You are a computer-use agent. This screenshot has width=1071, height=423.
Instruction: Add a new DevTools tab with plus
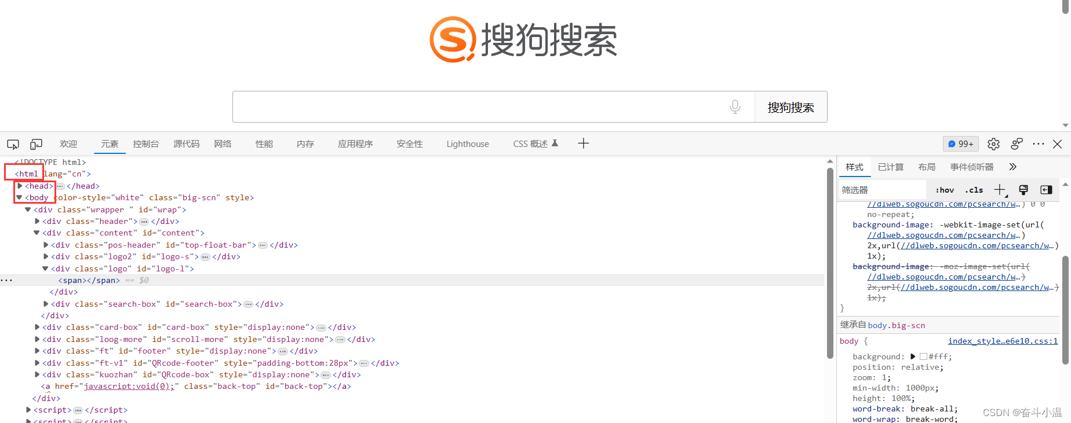pyautogui.click(x=584, y=144)
